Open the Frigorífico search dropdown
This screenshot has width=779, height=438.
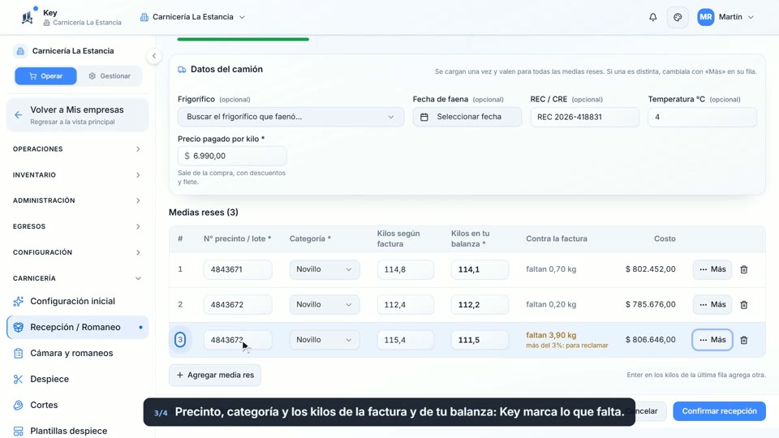coord(291,117)
